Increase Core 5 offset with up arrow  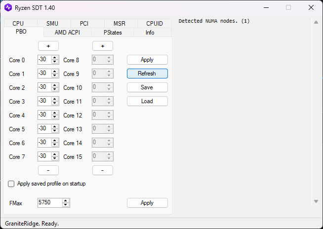(55, 127)
